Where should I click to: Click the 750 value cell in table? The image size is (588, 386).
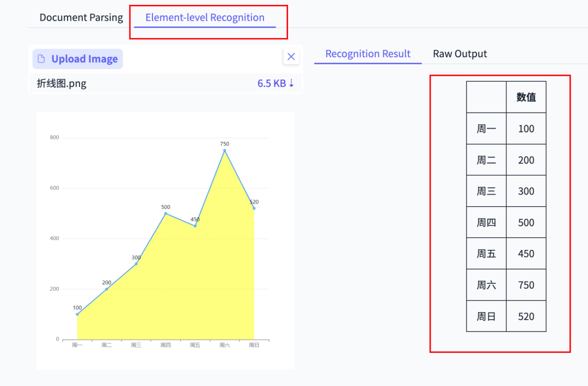(x=526, y=285)
